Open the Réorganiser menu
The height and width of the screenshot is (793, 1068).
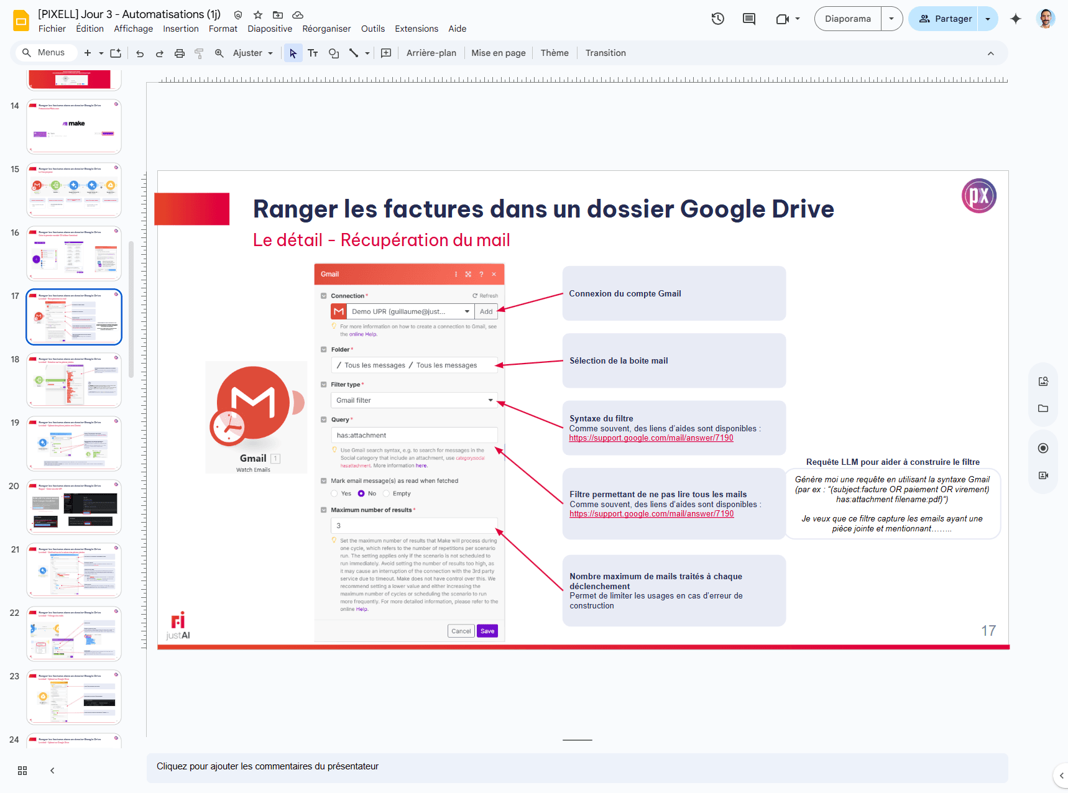pos(326,29)
